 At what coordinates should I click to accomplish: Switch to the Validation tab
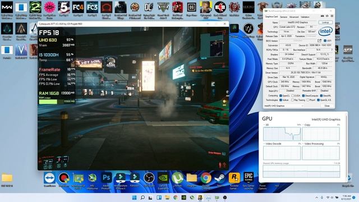[x=305, y=17]
